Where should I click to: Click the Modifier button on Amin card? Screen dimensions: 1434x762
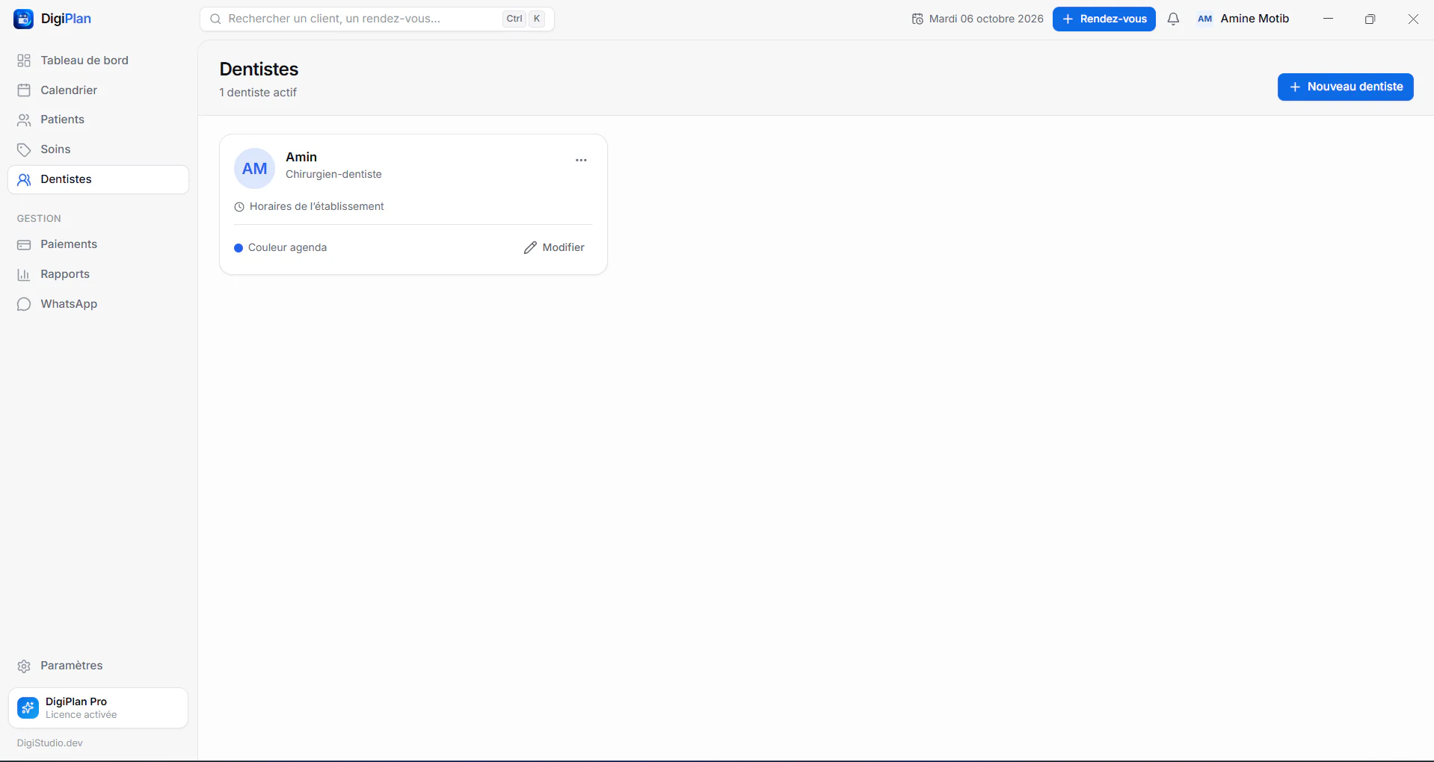[554, 247]
